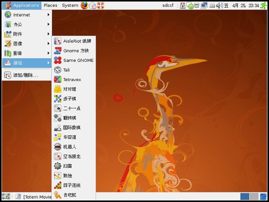This screenshot has height=202, width=269.
Task: Open the Evolution mail launcher icon
Action: [93, 5]
